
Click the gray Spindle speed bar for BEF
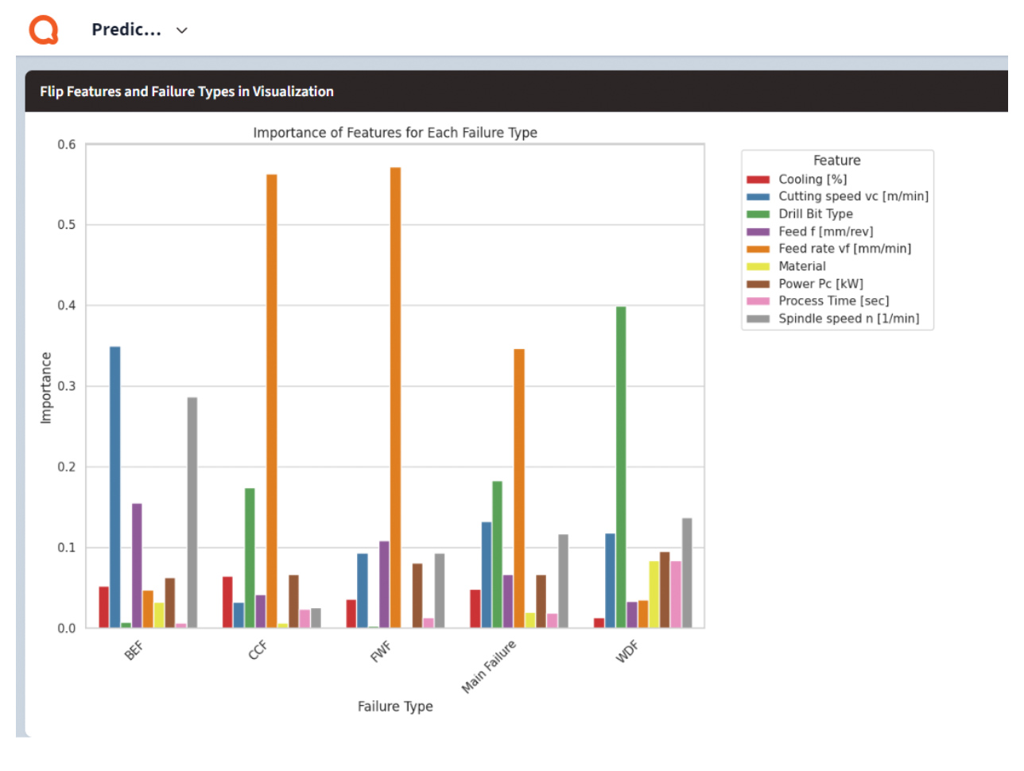pos(192,513)
